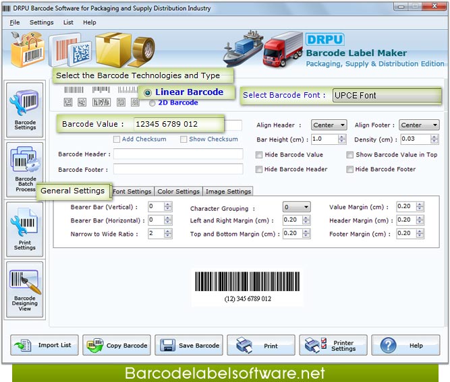The width and height of the screenshot is (450, 382).
Task: Open the Help menu
Action: [90, 22]
